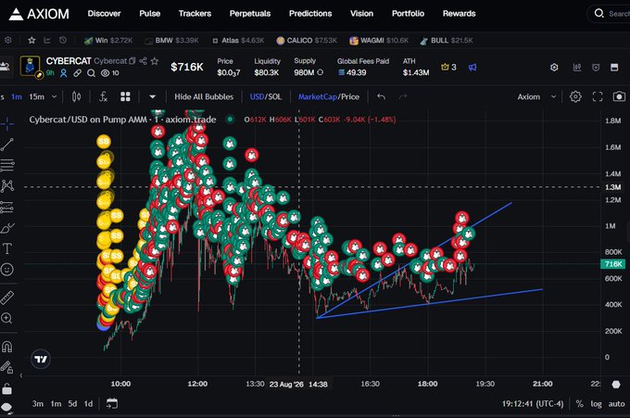Open the Win $2.72K ticker token
The width and height of the screenshot is (630, 418).
[108, 41]
